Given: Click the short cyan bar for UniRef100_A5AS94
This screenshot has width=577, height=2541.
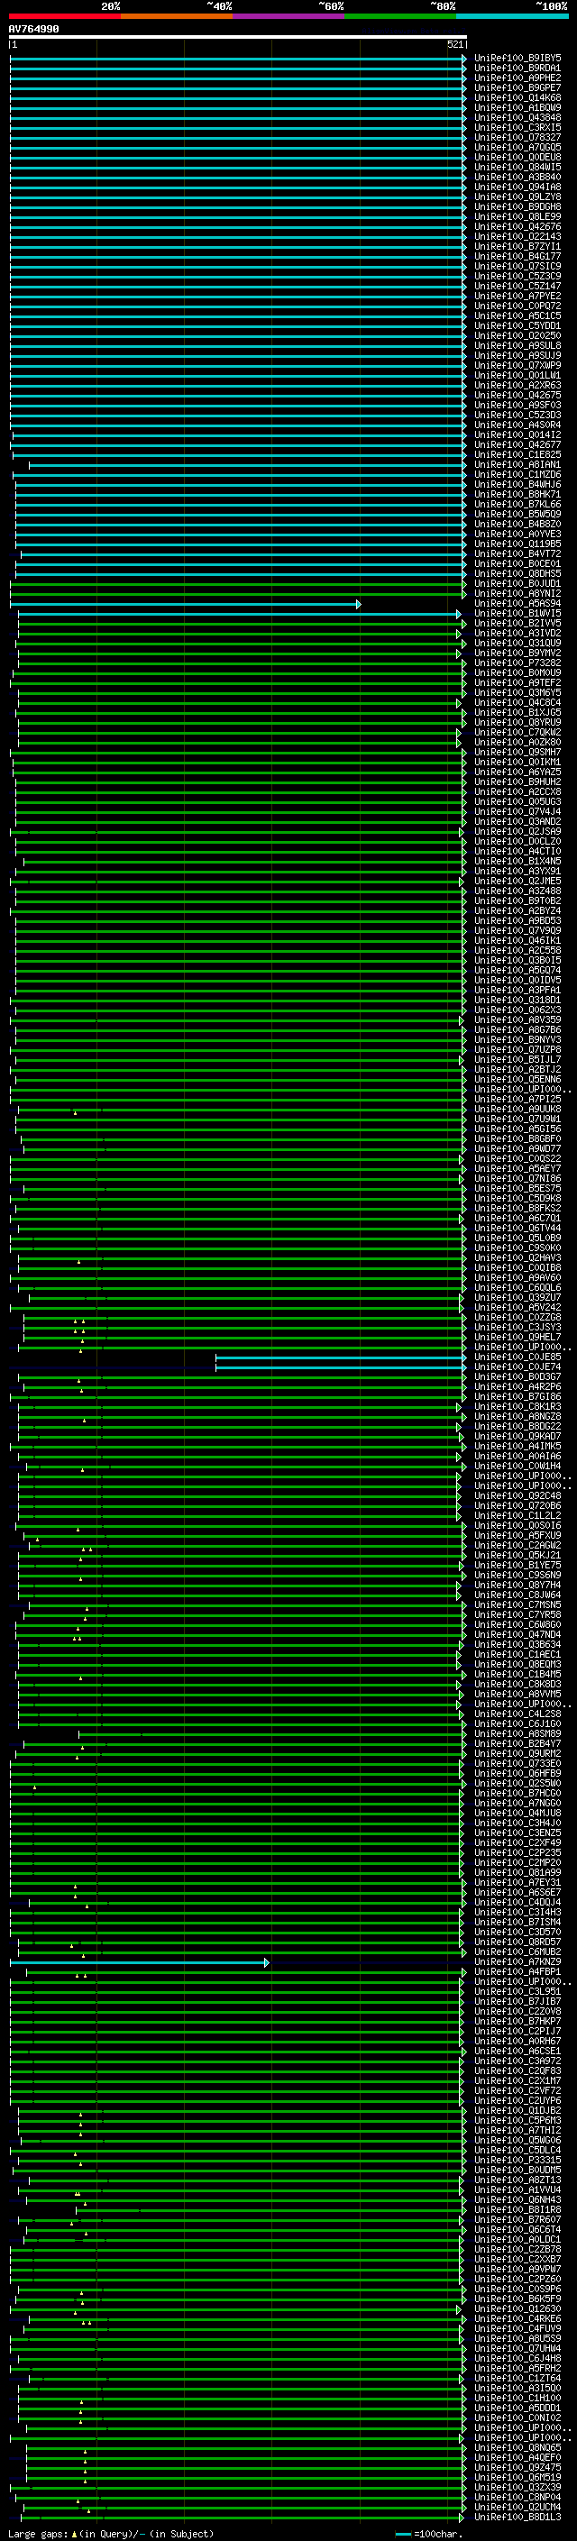Looking at the screenshot, I should [x=186, y=604].
